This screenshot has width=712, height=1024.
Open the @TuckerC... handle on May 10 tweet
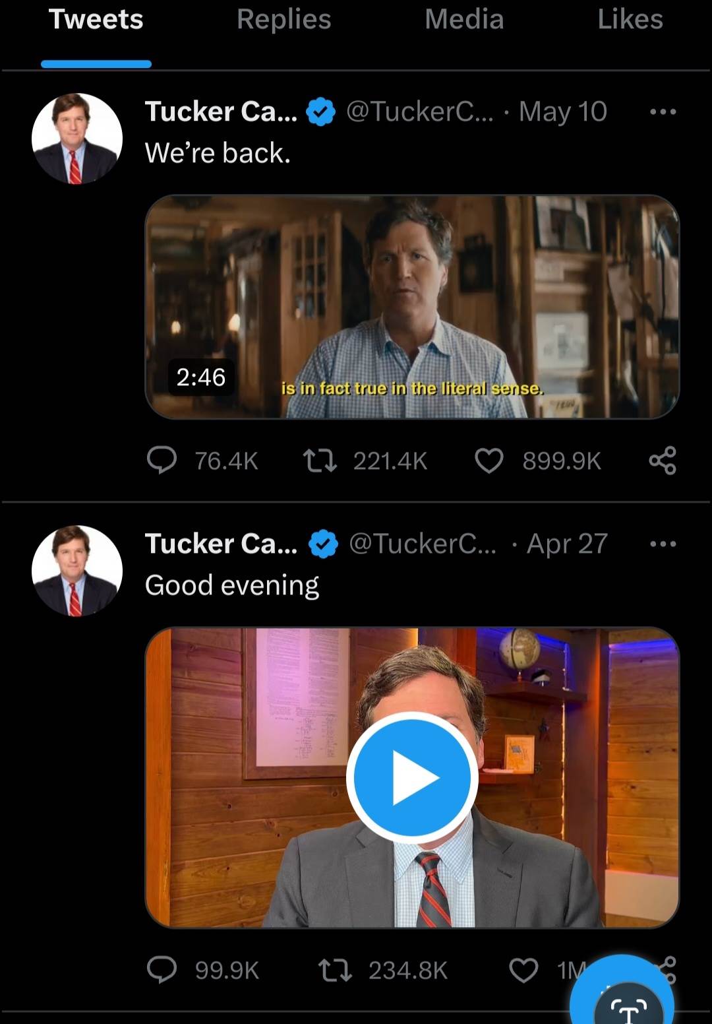point(419,112)
